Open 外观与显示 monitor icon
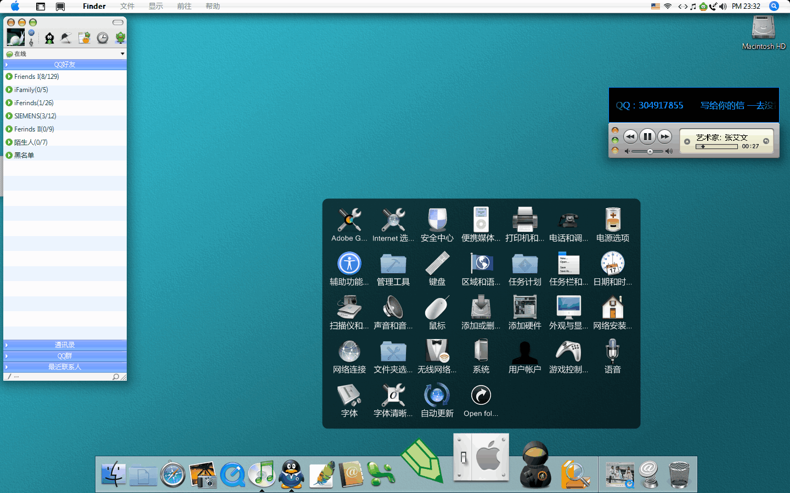This screenshot has height=493, width=790. click(x=569, y=307)
